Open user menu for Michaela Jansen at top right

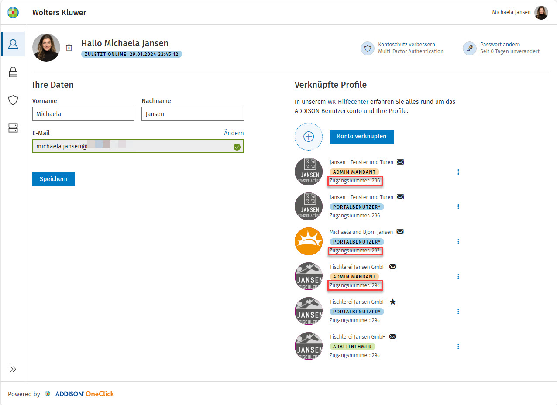click(541, 13)
